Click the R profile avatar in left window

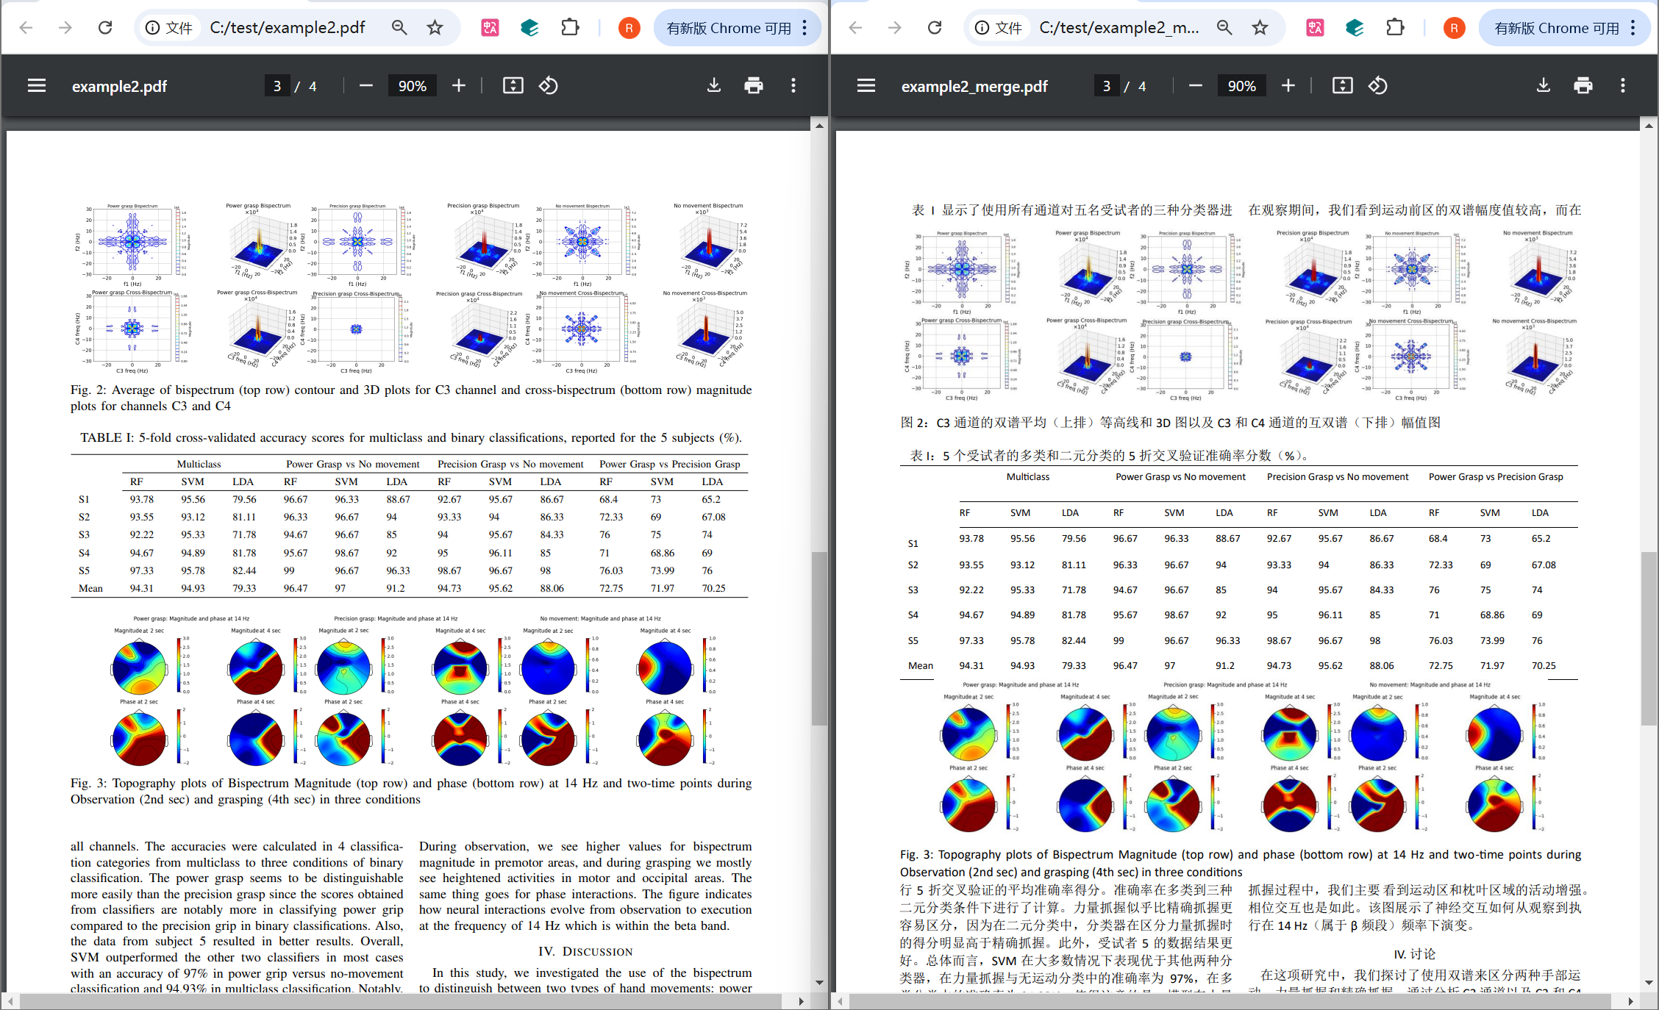(629, 28)
